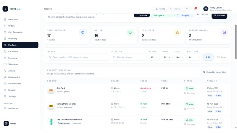This screenshot has height=133, width=237.
Task: Click the kliovo logo icon
Action: tap(5, 9)
